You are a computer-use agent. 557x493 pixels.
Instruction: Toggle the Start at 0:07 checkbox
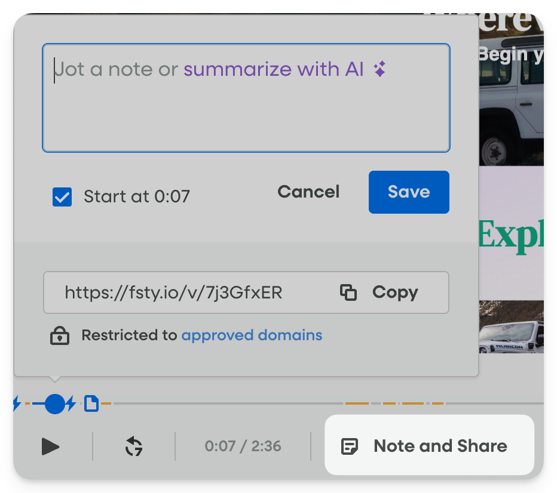click(x=62, y=197)
